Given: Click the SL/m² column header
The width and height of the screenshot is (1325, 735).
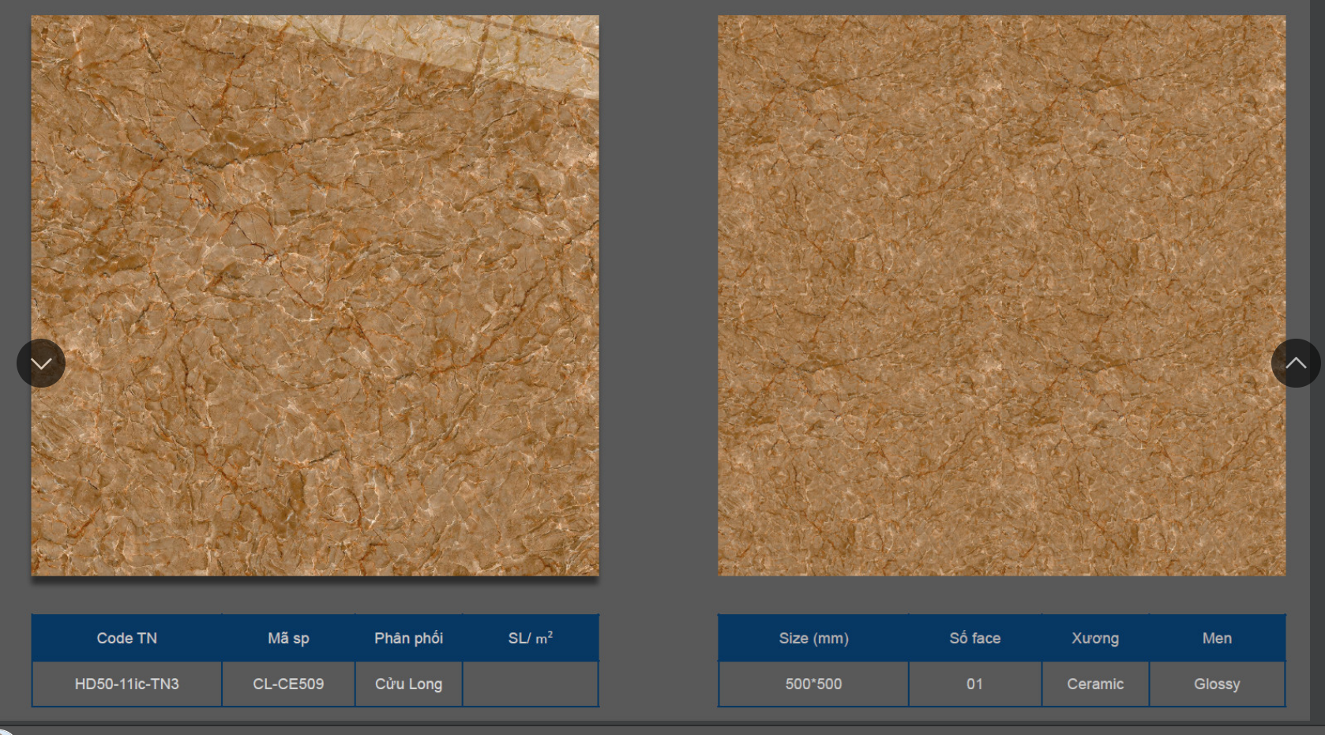Looking at the screenshot, I should pos(530,638).
